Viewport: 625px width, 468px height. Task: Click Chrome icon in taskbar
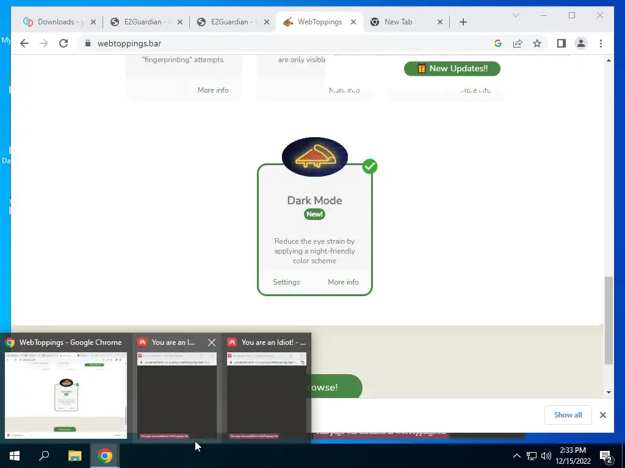pyautogui.click(x=105, y=456)
